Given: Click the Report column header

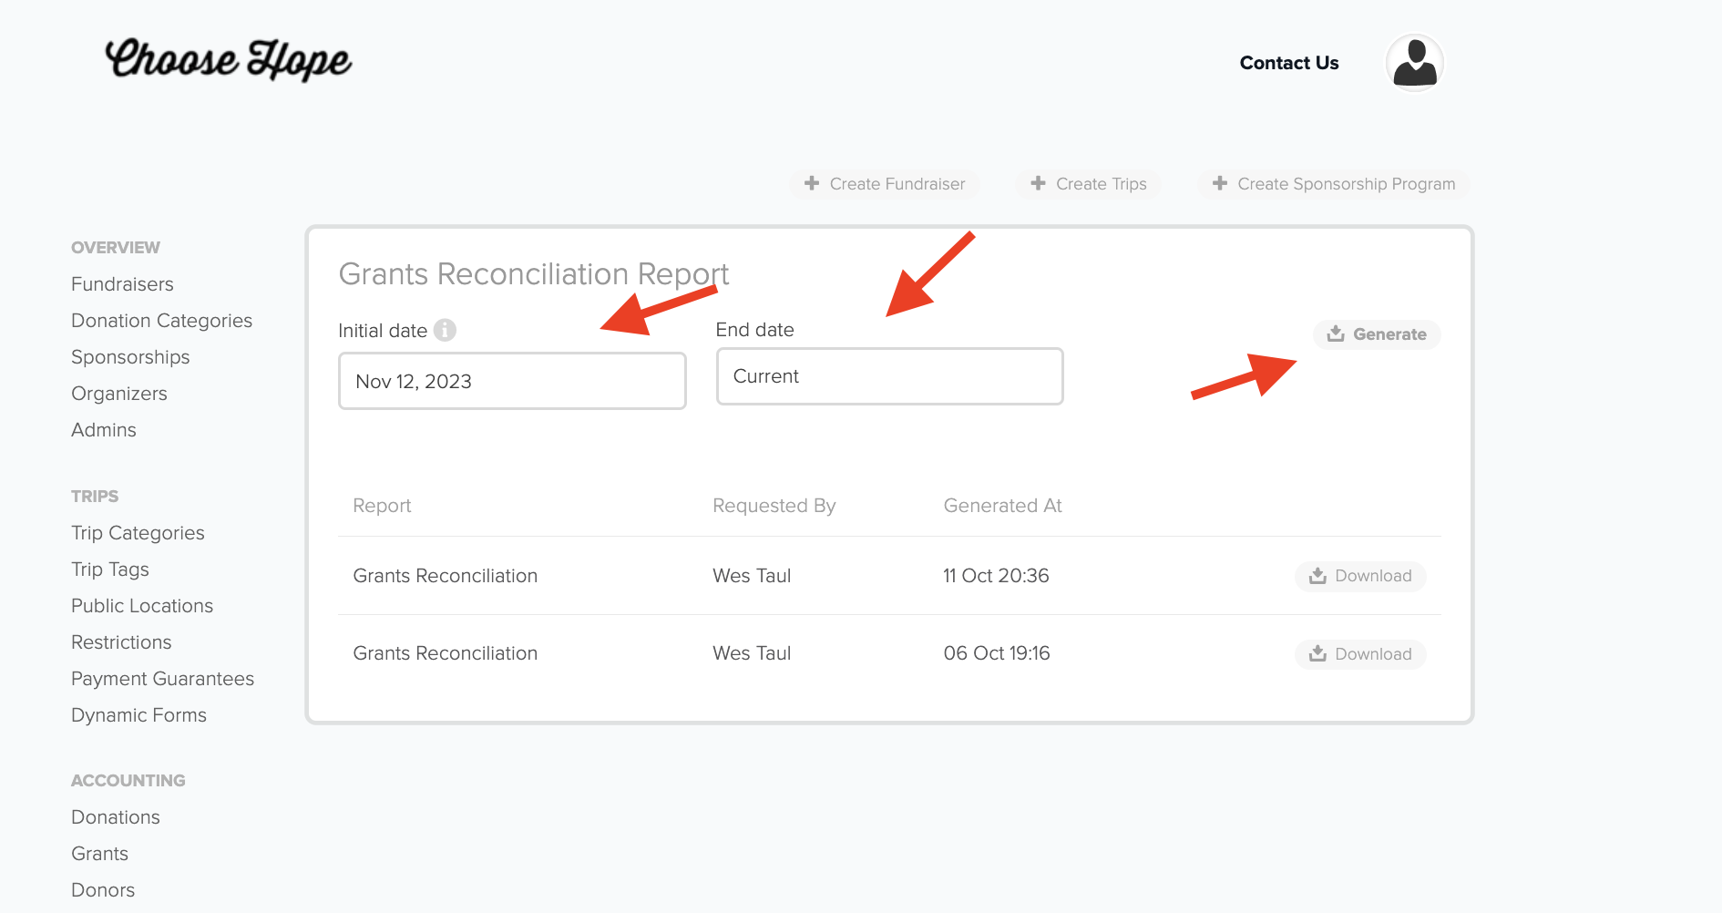Looking at the screenshot, I should tap(382, 506).
